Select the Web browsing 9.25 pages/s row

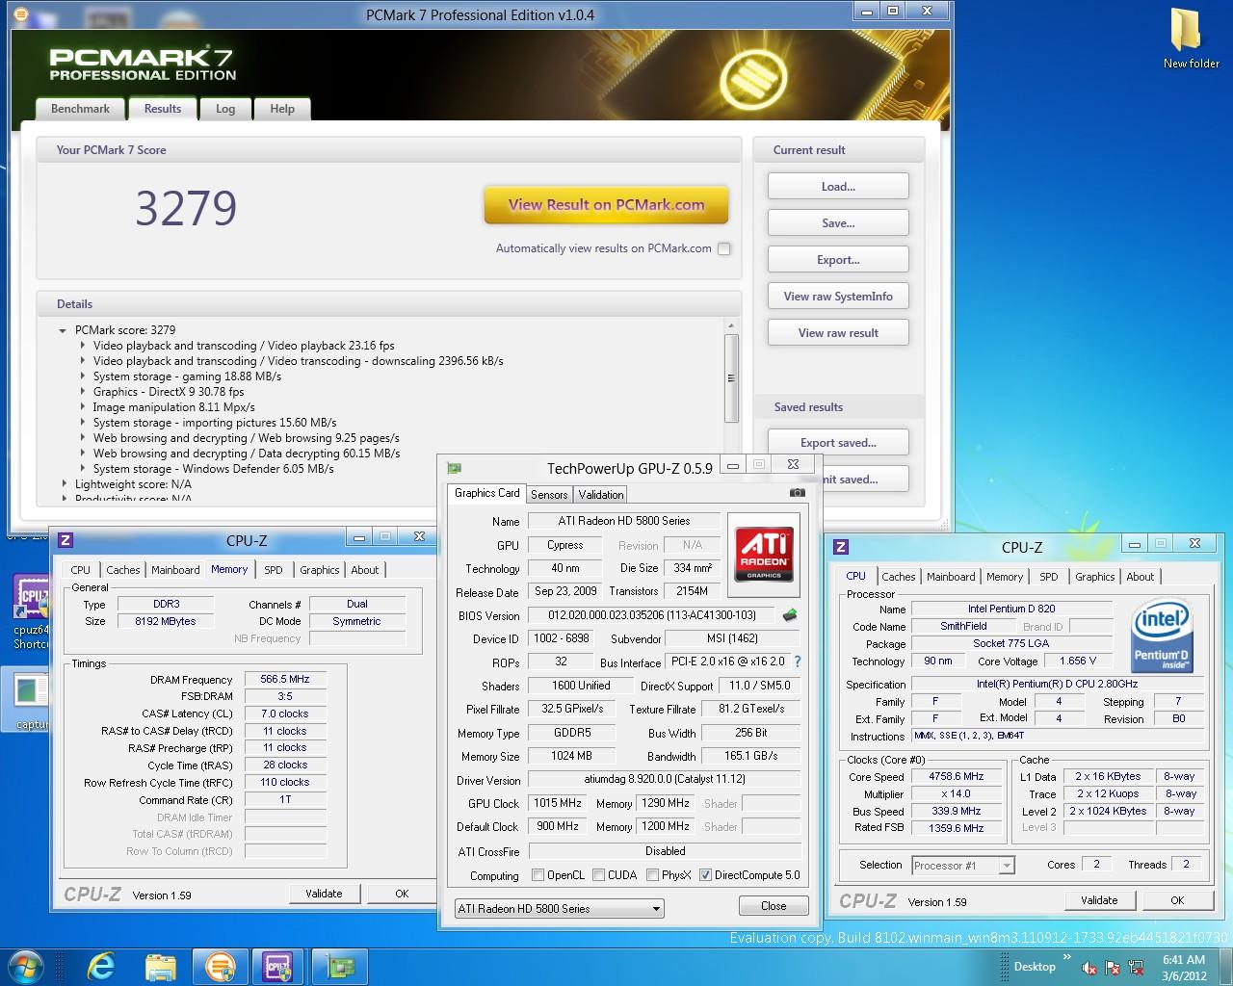246,438
